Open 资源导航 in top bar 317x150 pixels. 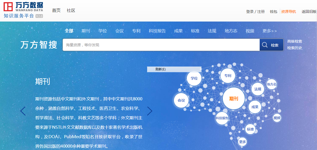click(288, 12)
